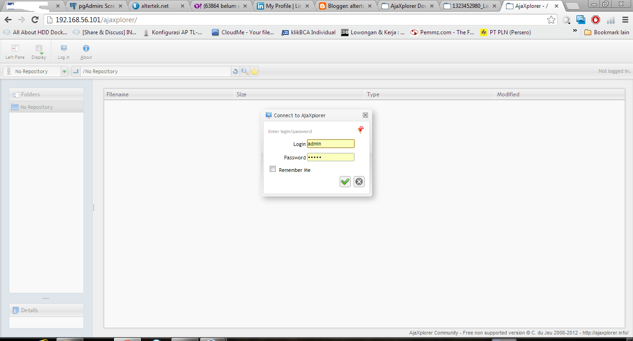
Task: Open the Chrome menu hamburger icon
Action: 625,20
